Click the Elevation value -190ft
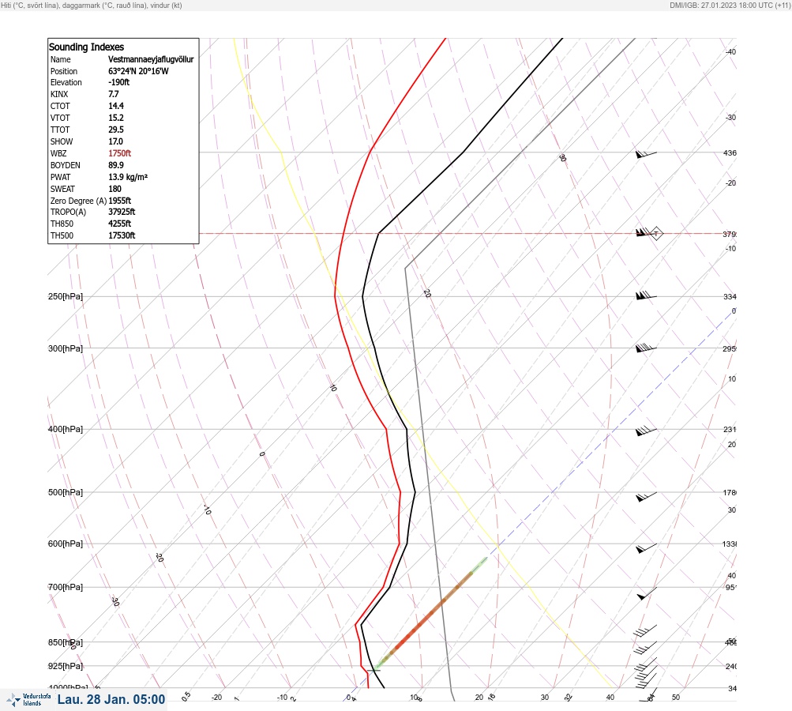This screenshot has height=711, width=792. click(x=118, y=82)
